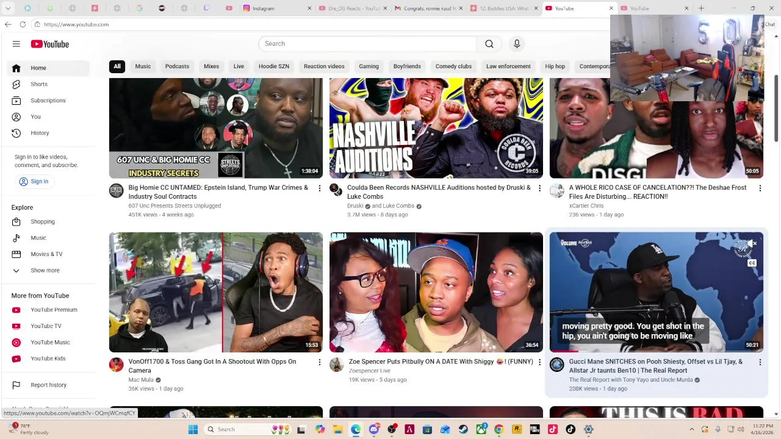Image resolution: width=781 pixels, height=439 pixels.
Task: Open TikTok from the taskbar
Action: click(570, 429)
